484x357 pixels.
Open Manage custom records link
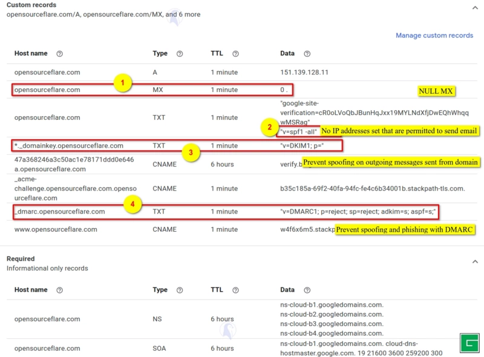434,35
